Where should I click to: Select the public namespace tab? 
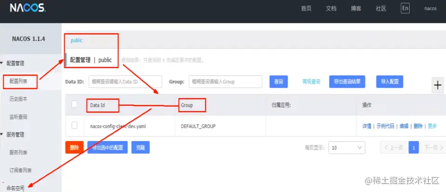pos(77,40)
